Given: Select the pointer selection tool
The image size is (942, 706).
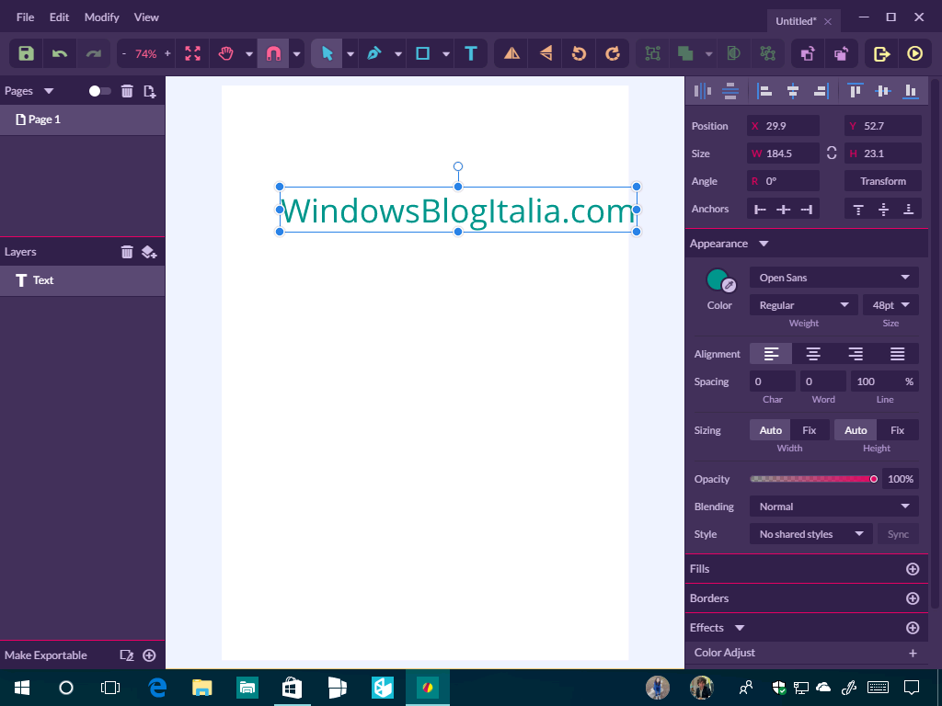Looking at the screenshot, I should [x=327, y=53].
